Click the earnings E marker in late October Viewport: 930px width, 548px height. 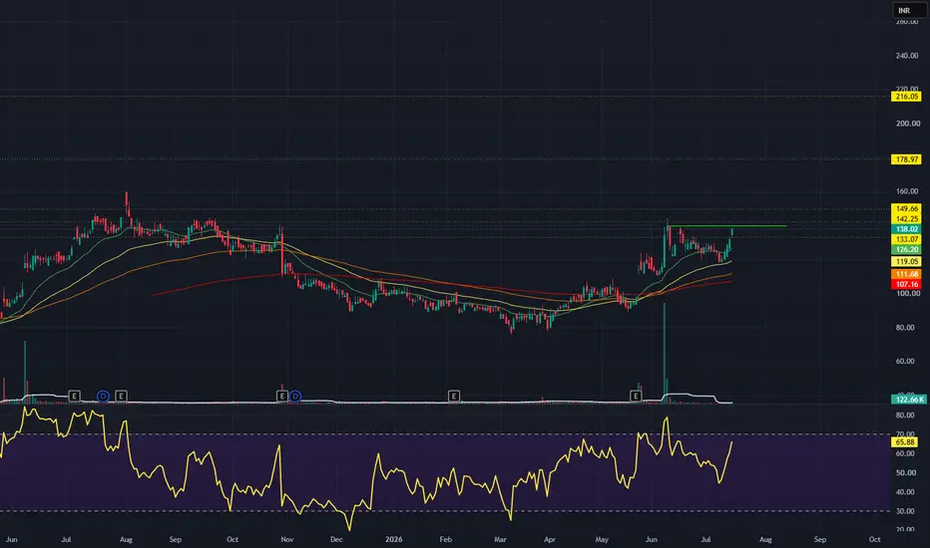282,396
